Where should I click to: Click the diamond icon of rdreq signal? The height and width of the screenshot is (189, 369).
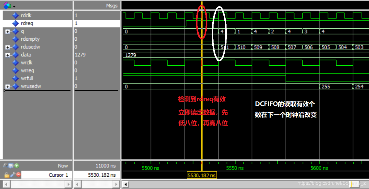pyautogui.click(x=15, y=23)
